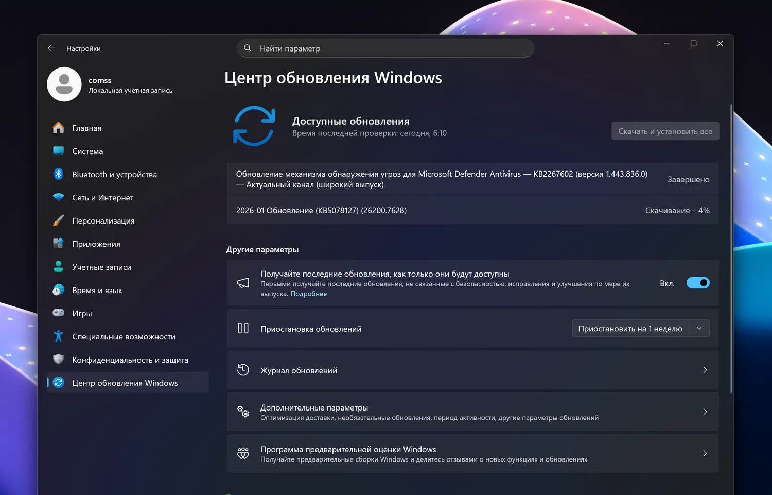
Task: Open Дополнительные параметры using its chevron
Action: coord(705,412)
